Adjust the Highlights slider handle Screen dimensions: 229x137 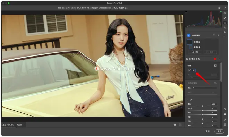[202, 115]
